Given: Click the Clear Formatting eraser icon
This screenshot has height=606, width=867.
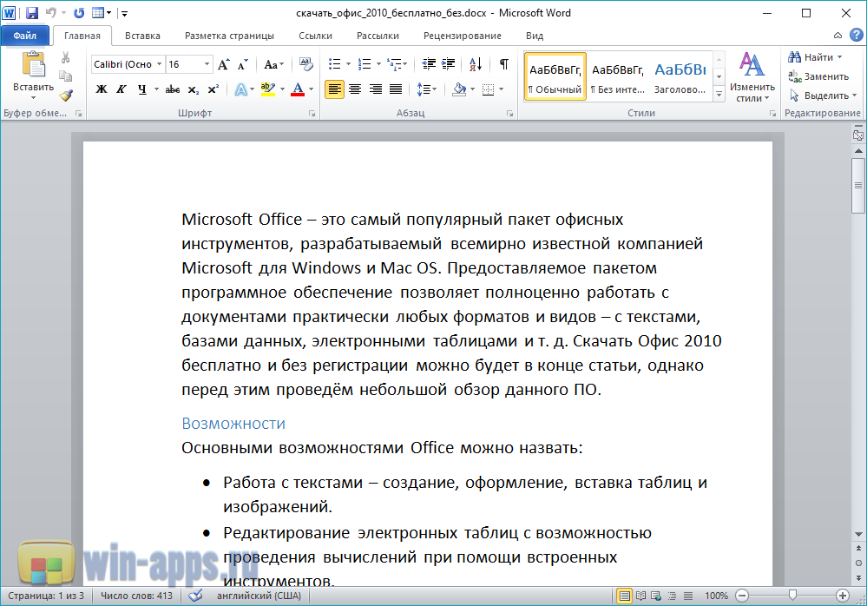Looking at the screenshot, I should [x=305, y=64].
